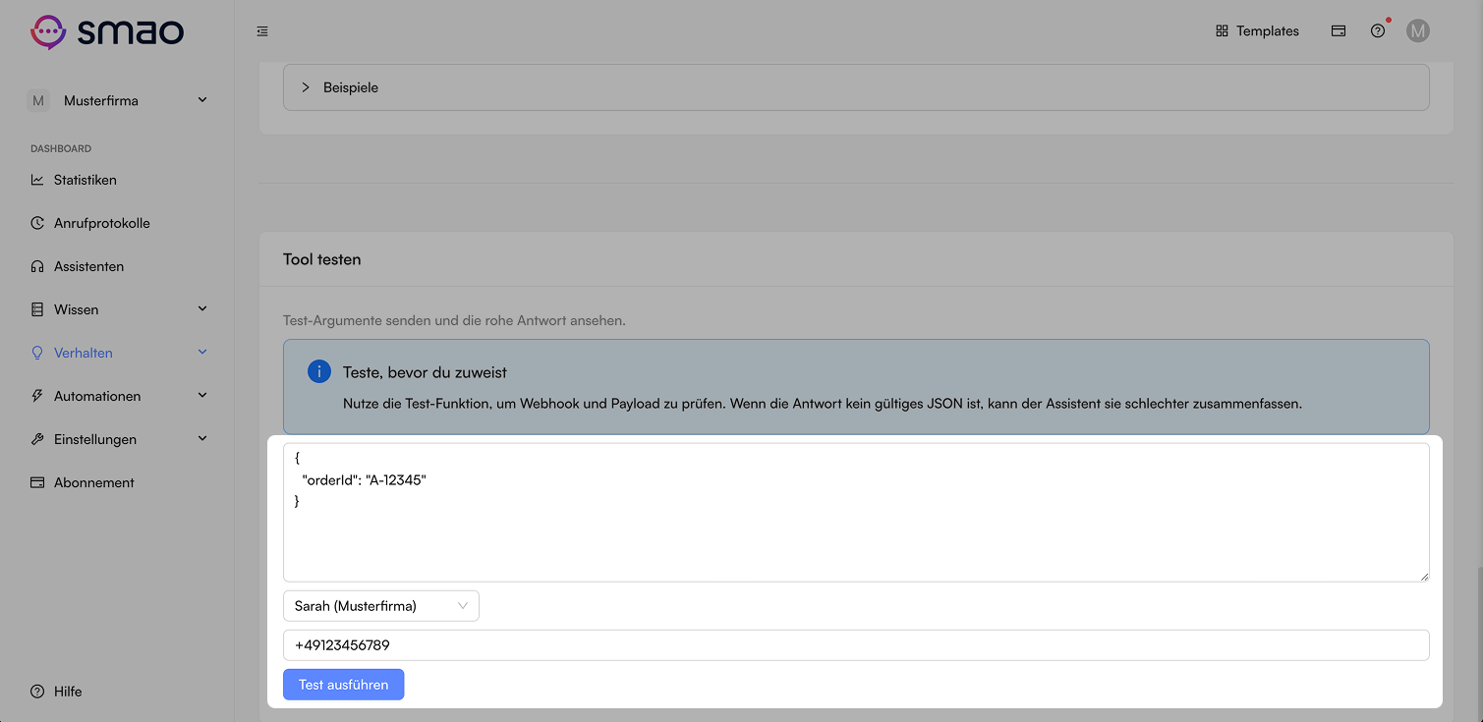Click the Einstellungen wrench icon
The image size is (1483, 722).
[x=37, y=439]
